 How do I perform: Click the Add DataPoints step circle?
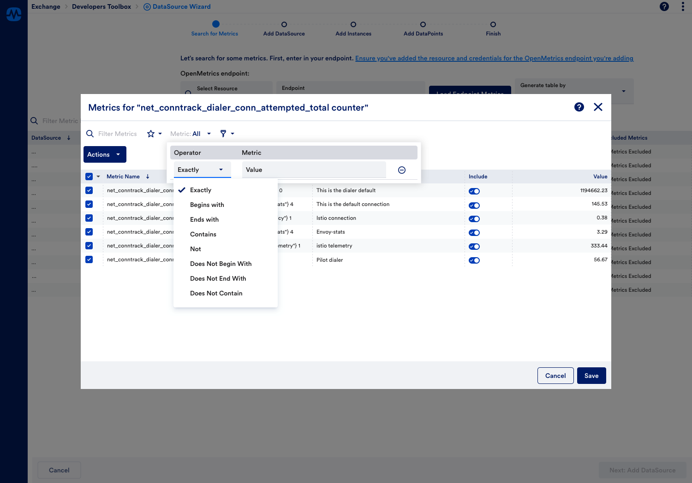(423, 24)
